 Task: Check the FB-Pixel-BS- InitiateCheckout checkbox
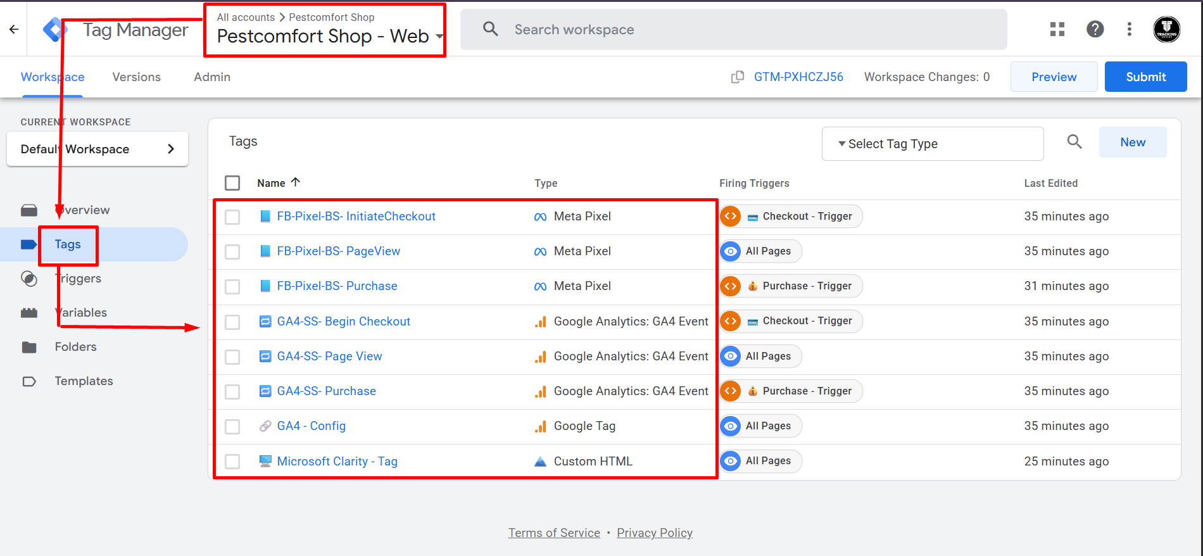[232, 217]
